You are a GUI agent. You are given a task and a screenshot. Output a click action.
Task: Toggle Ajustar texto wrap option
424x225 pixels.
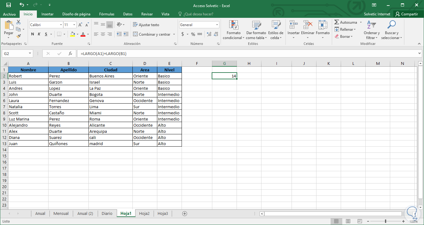pos(146,25)
